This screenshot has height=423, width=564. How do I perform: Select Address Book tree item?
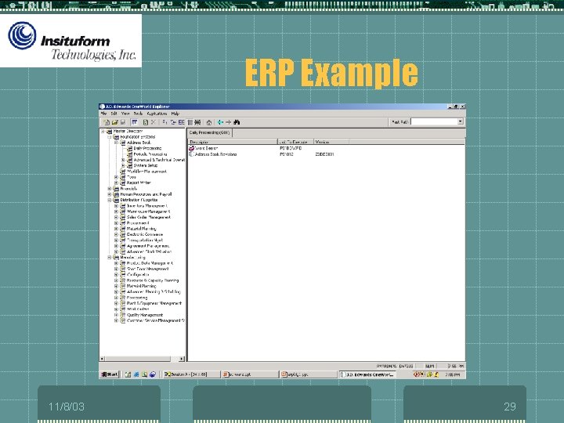tap(139, 143)
